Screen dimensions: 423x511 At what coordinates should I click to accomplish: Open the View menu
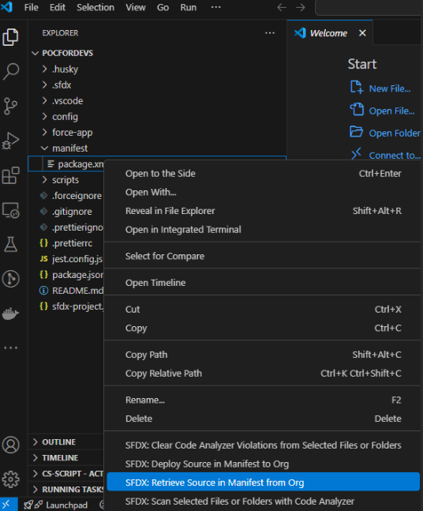tap(136, 7)
